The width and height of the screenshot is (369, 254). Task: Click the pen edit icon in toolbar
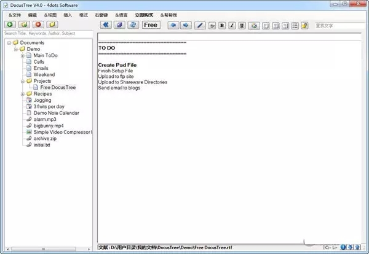click(x=199, y=26)
